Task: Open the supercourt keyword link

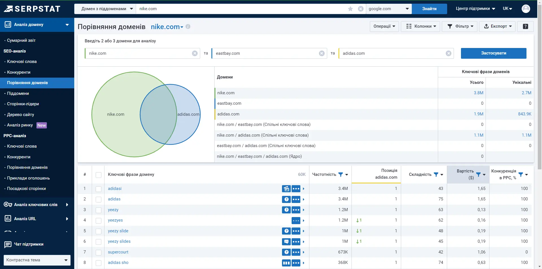Action: [x=118, y=252]
